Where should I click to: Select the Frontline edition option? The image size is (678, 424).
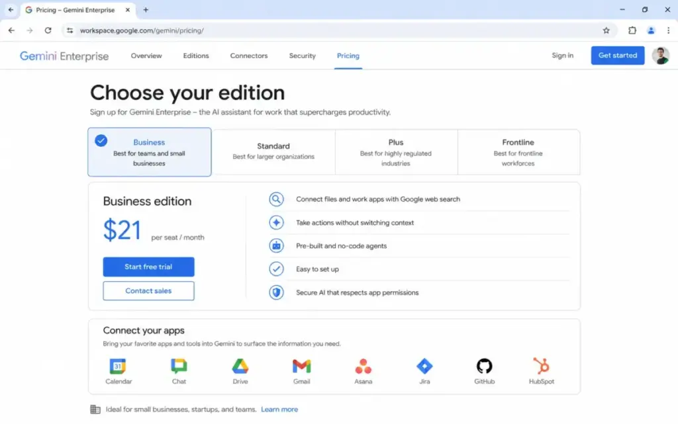tap(518, 152)
